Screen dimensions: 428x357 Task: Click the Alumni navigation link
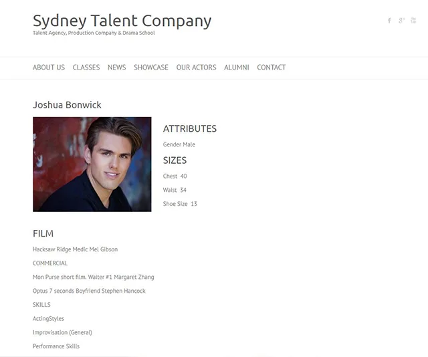pos(236,68)
